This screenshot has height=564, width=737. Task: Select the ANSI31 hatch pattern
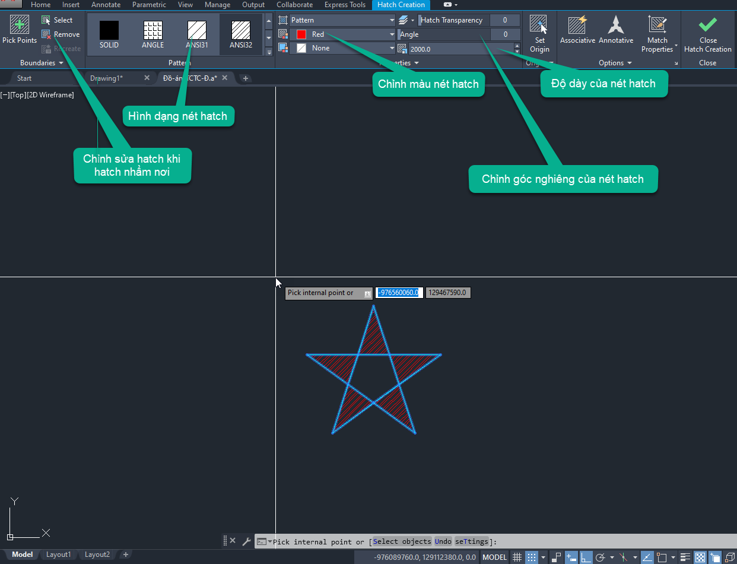pos(196,34)
